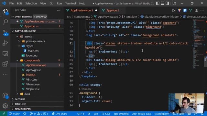Open the Explorer view in activity bar
Screen dimensions: 207x116
[5, 12]
